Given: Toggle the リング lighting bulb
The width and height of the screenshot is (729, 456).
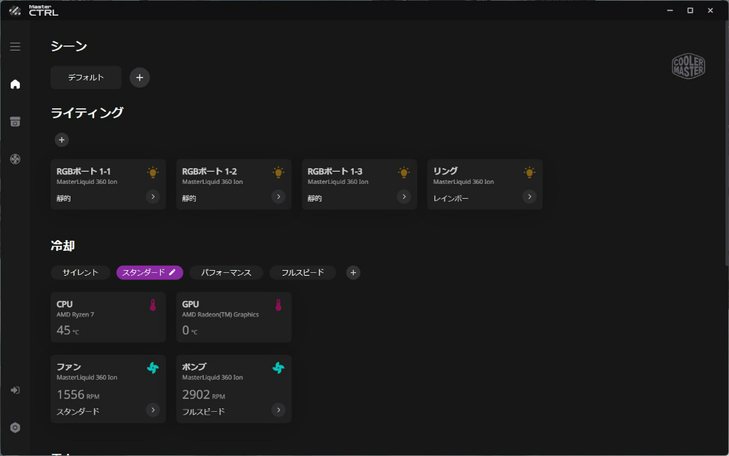Looking at the screenshot, I should (x=529, y=172).
